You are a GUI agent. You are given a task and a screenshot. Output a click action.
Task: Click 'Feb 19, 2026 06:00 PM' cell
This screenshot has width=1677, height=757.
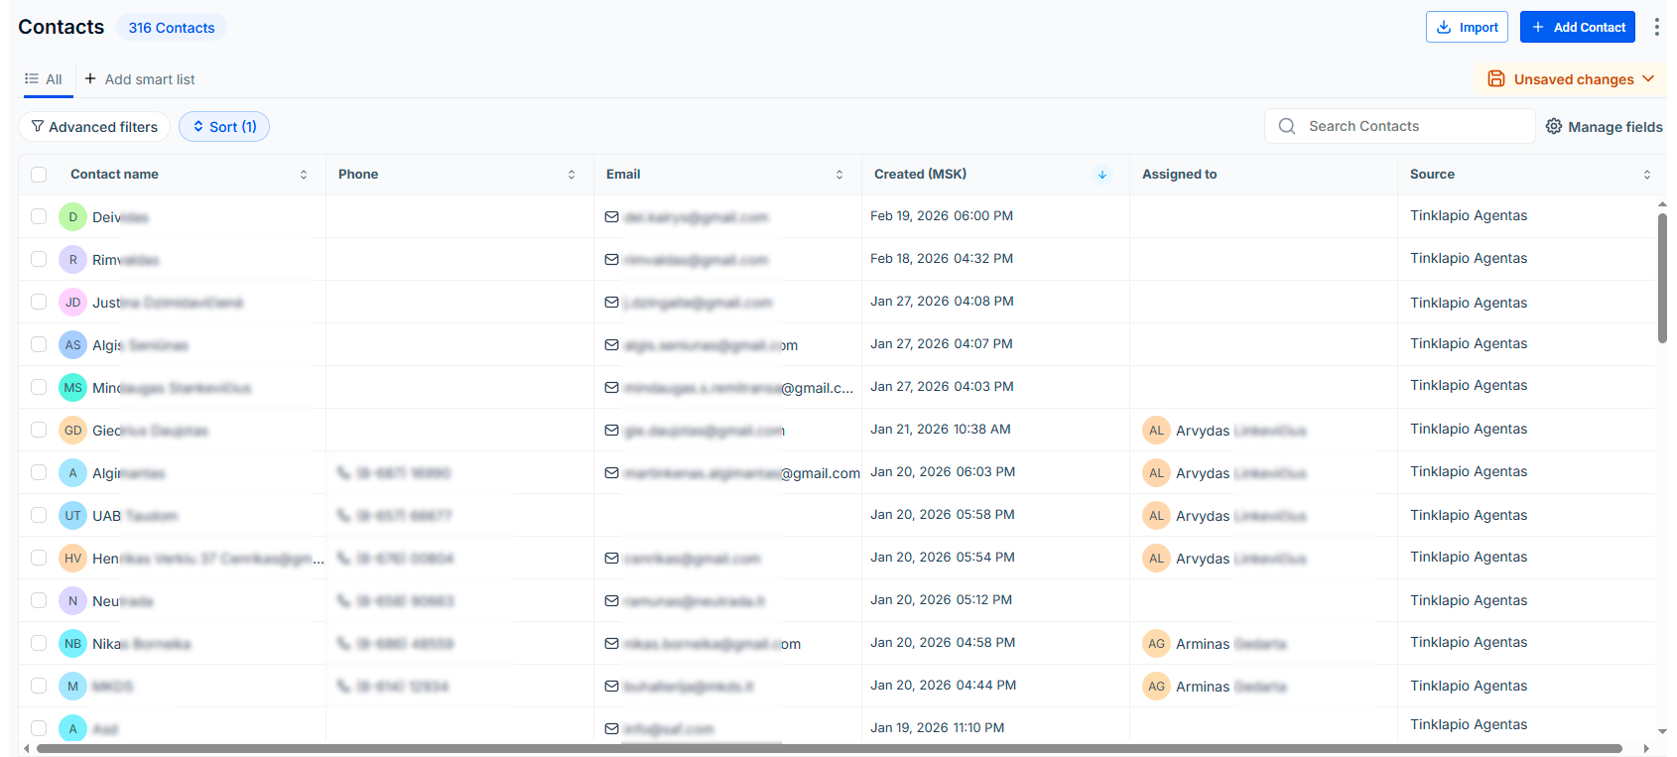click(942, 216)
